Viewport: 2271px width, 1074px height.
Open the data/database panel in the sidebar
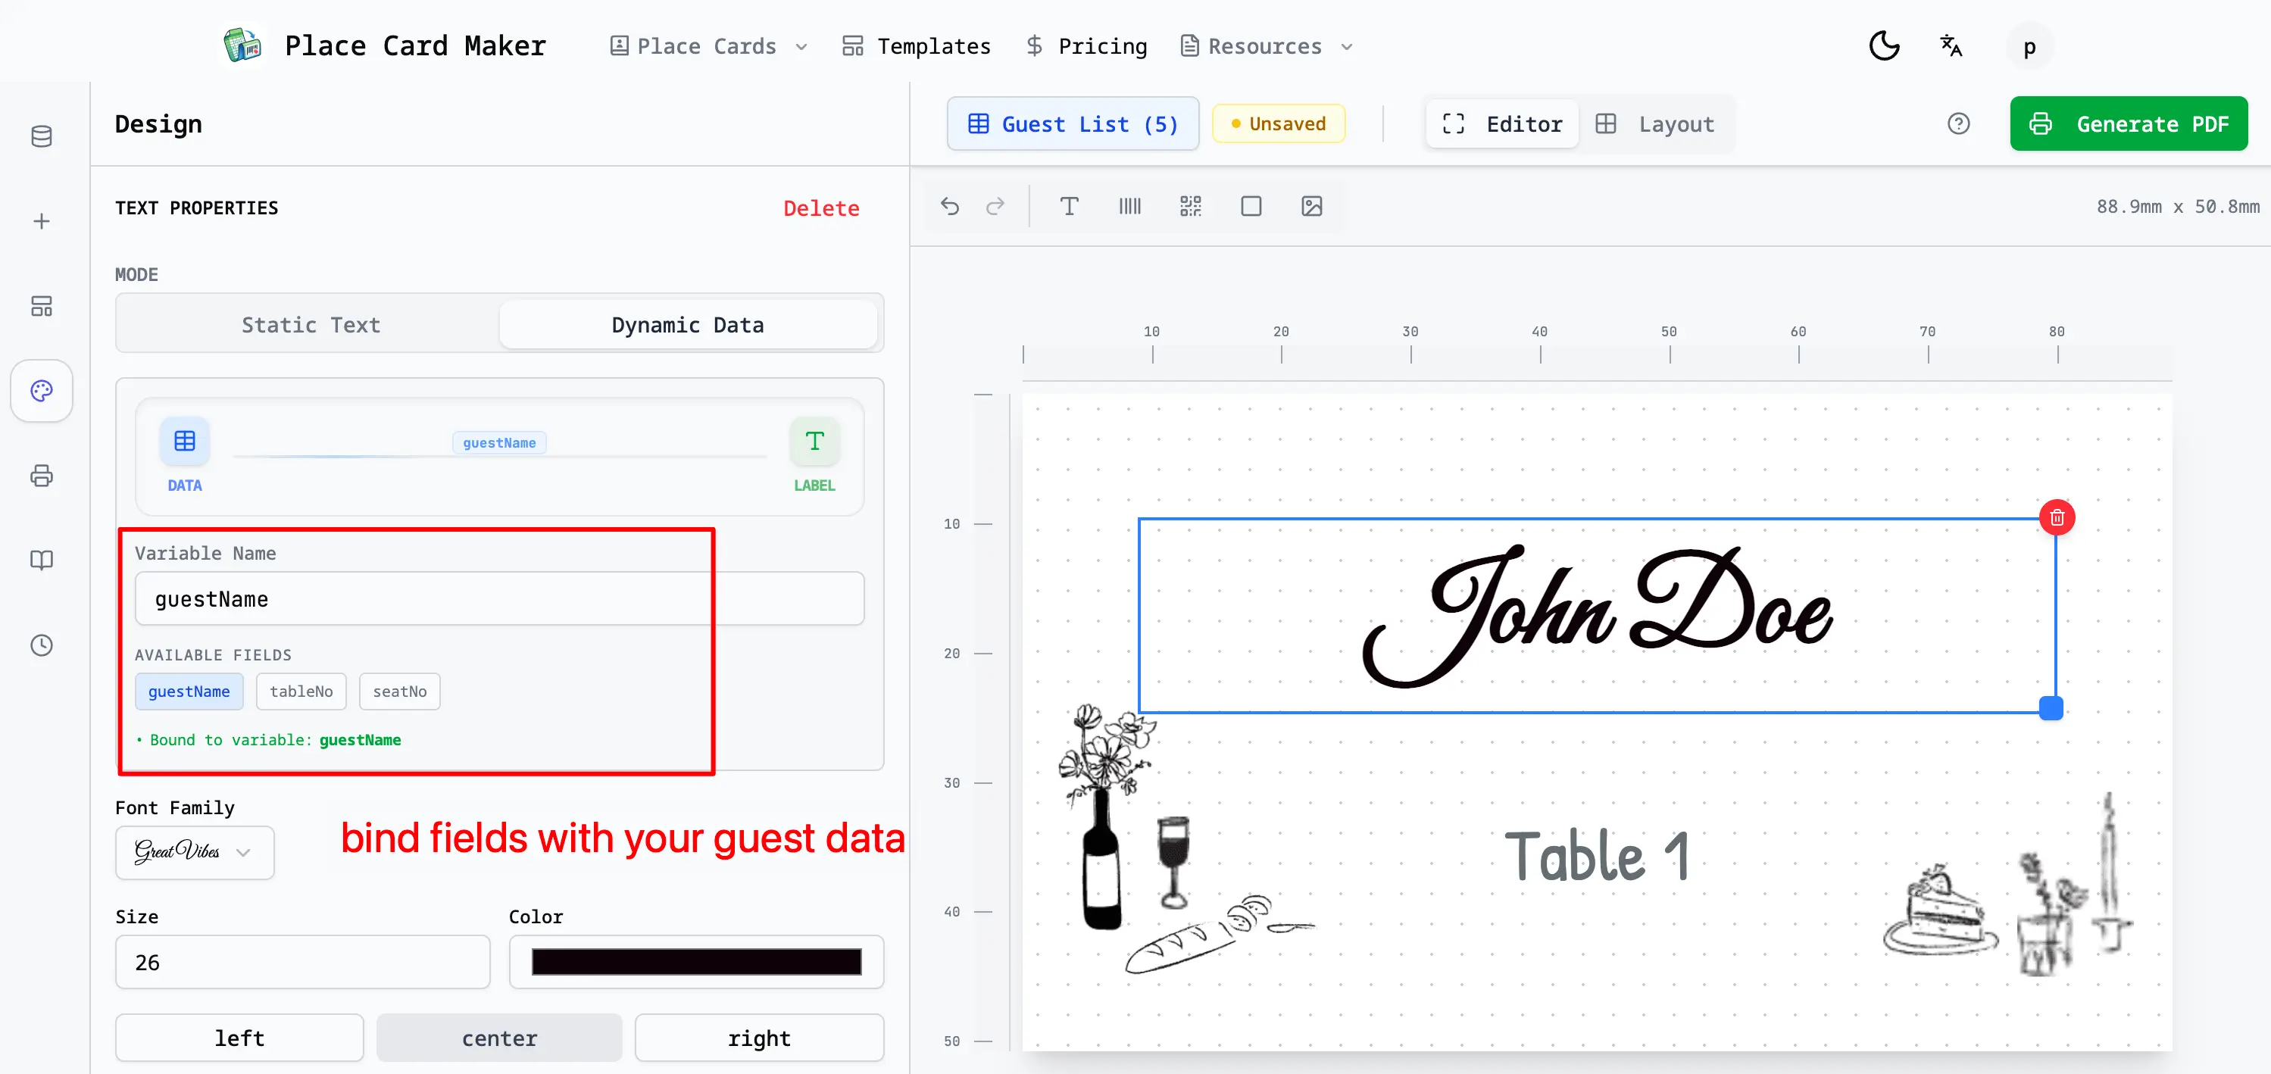coord(42,136)
